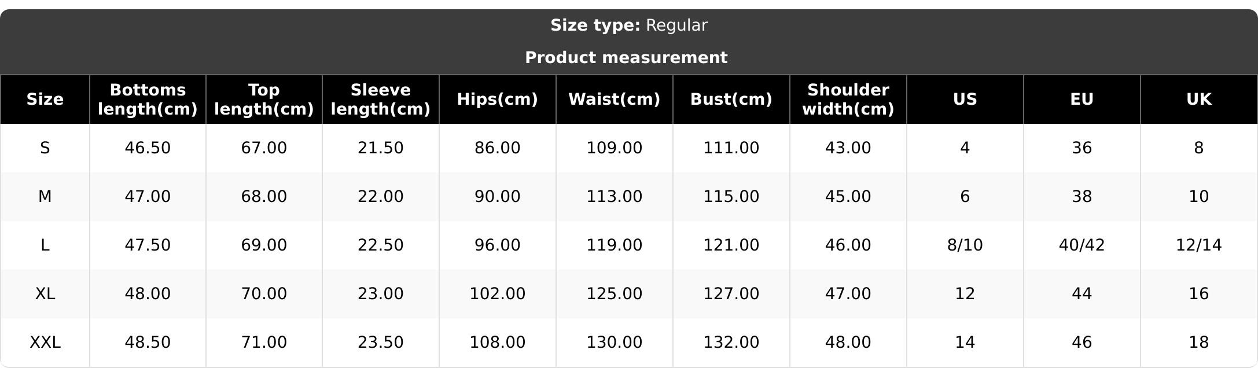Click the EU size column header
This screenshot has width=1258, height=368.
tap(1082, 100)
